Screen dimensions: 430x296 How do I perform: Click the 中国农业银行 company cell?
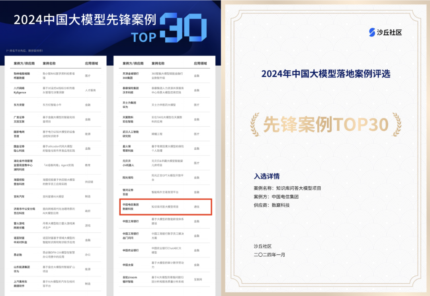click(x=131, y=250)
